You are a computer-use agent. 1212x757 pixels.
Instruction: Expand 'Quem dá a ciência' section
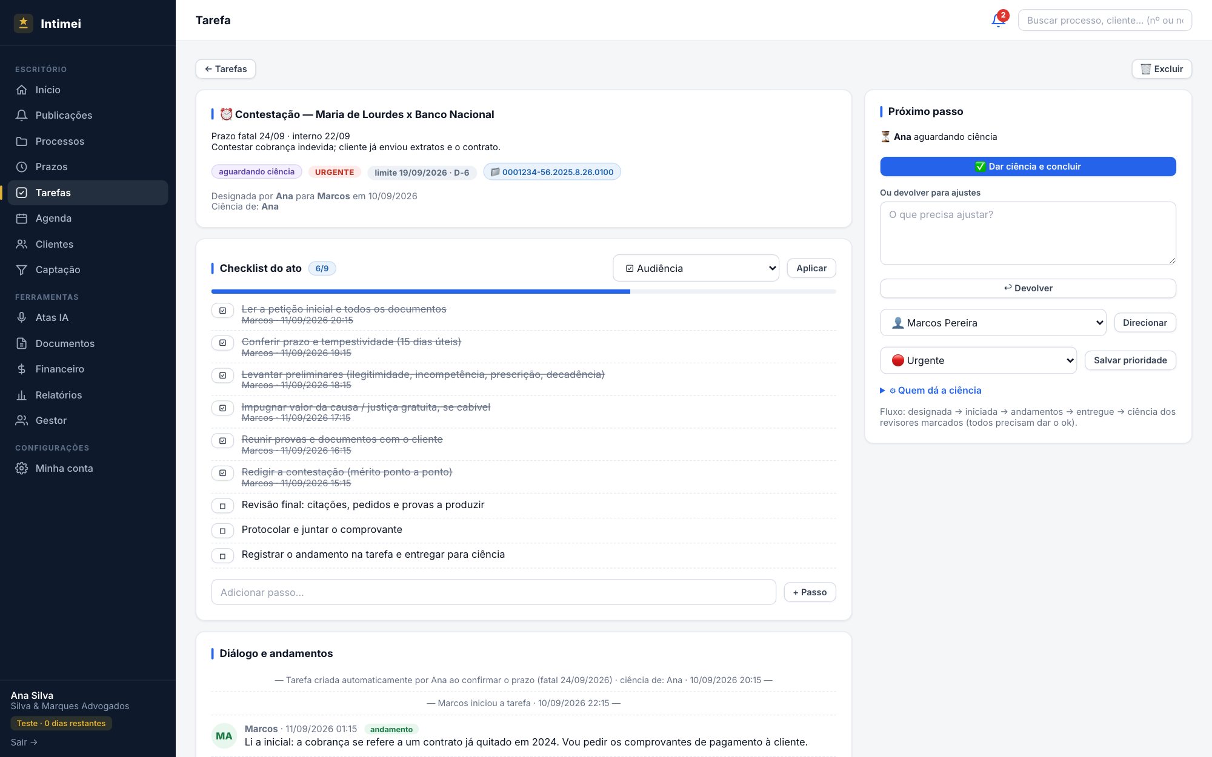(931, 391)
